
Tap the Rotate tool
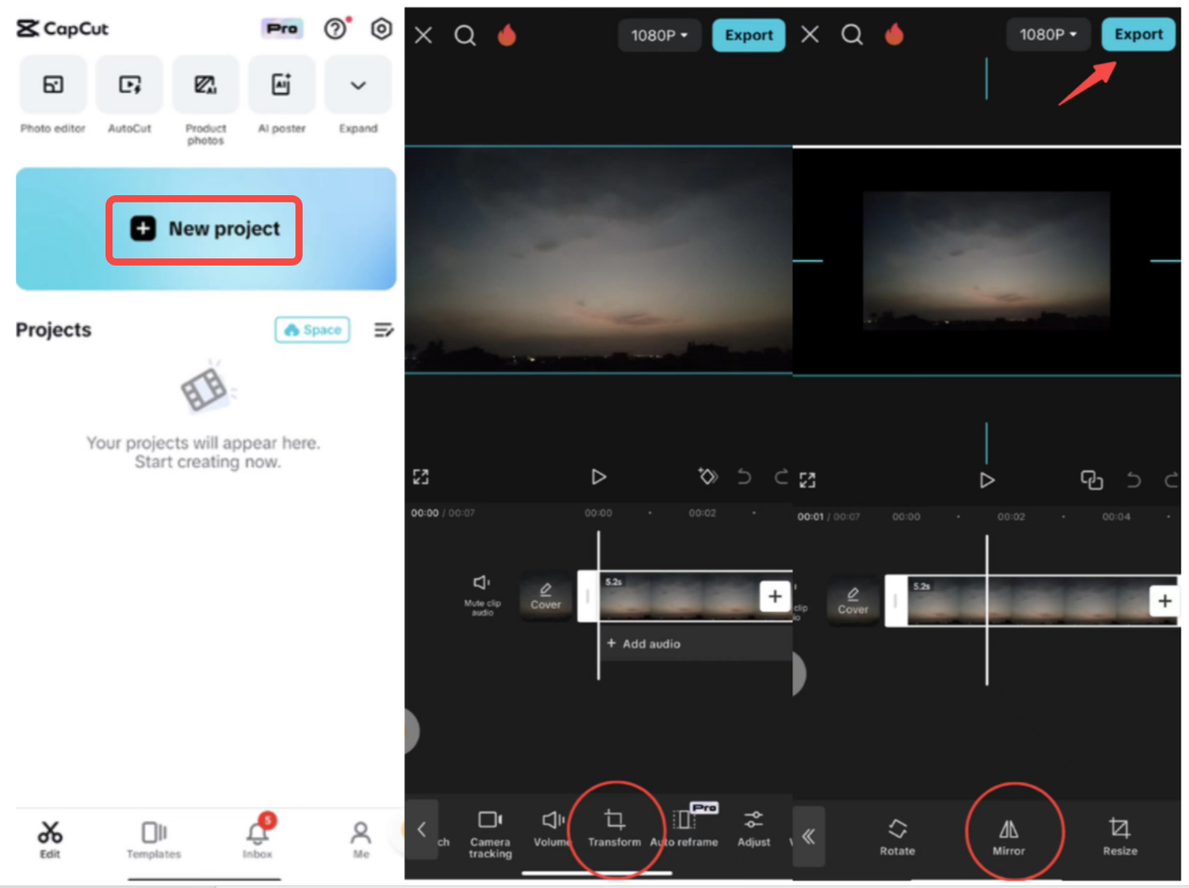coord(897,829)
